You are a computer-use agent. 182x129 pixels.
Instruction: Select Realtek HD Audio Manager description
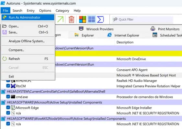tap(137, 81)
